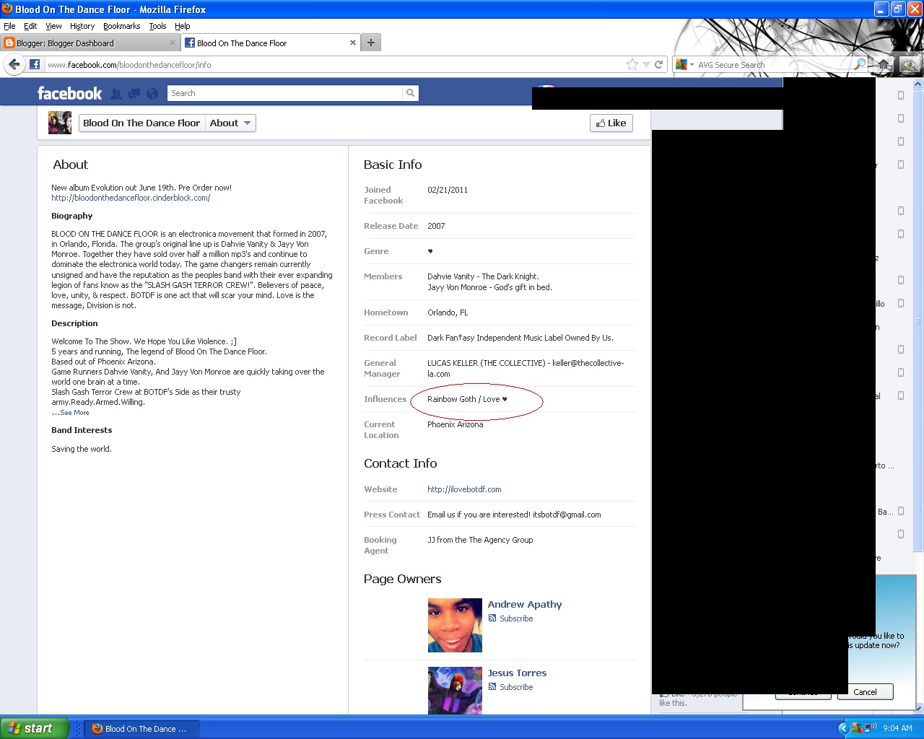Like the Blood On The Dance Floor page
Image resolution: width=924 pixels, height=739 pixels.
(611, 123)
